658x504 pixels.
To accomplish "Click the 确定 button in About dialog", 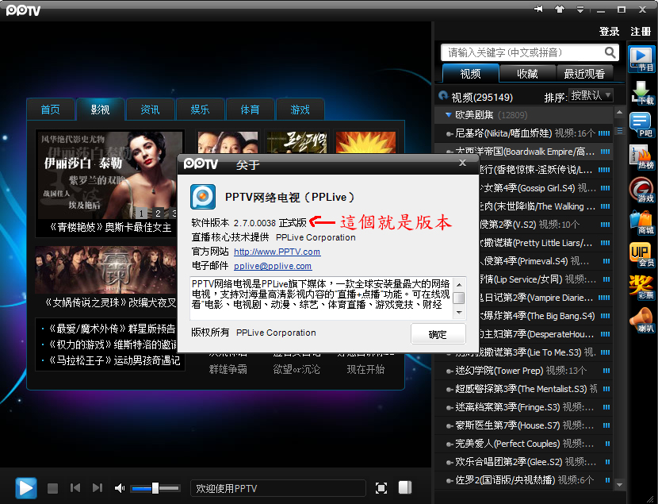I will [438, 334].
